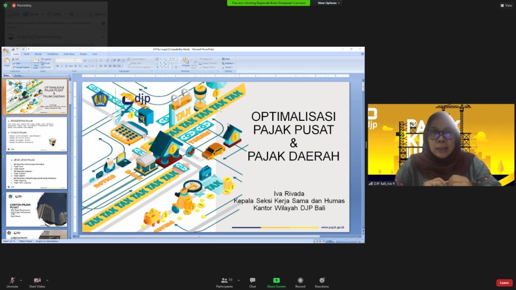516x290 pixels.
Task: Leave the meeting with the red button
Action: tap(504, 283)
